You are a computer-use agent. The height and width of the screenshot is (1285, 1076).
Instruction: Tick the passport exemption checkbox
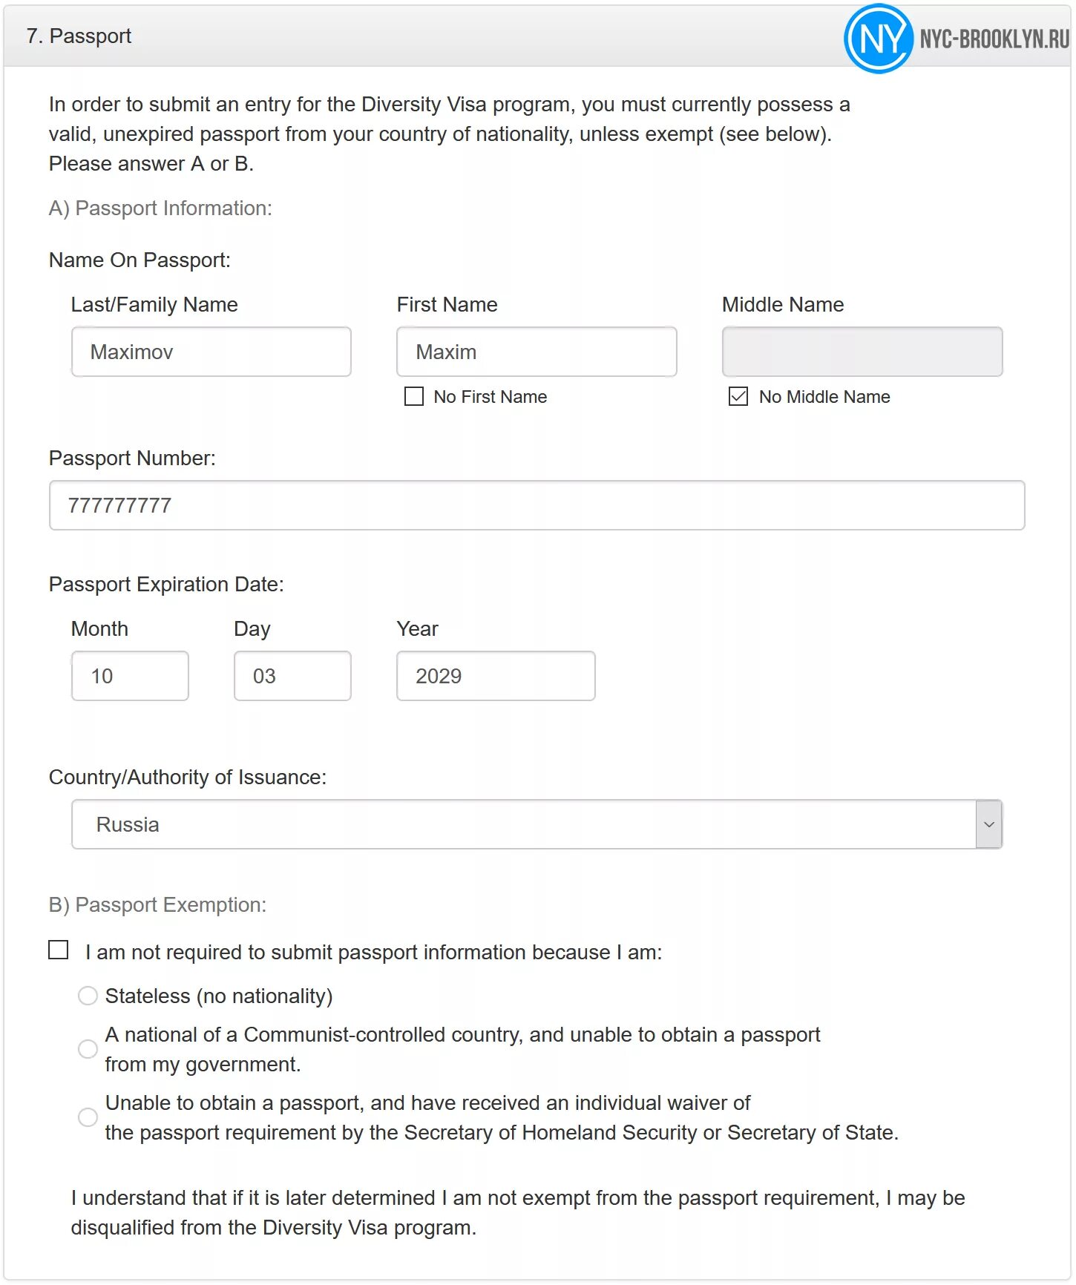59,950
